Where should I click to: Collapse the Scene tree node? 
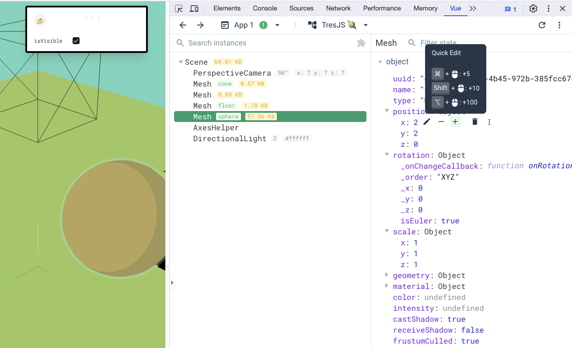pyautogui.click(x=181, y=62)
